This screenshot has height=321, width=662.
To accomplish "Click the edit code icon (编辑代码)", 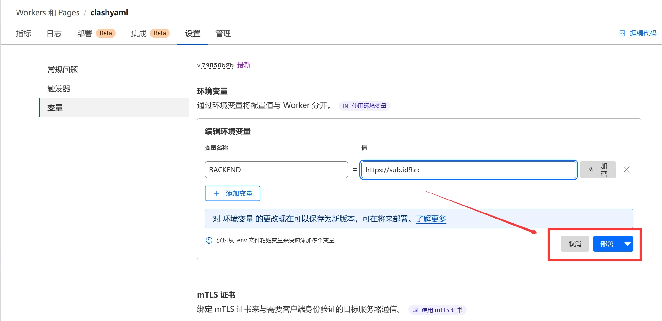I will (622, 33).
